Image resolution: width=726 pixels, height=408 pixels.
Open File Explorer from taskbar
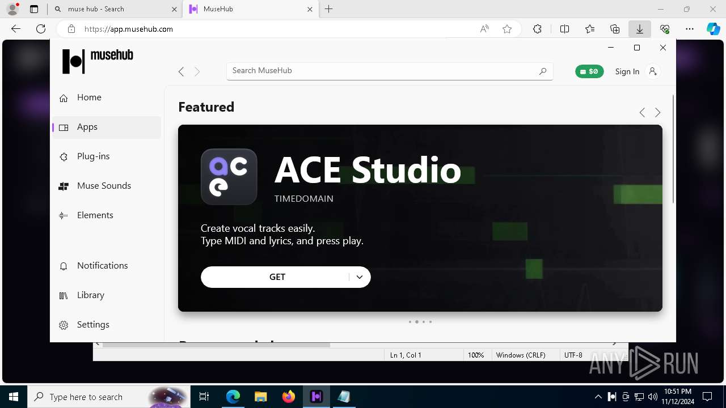(260, 397)
